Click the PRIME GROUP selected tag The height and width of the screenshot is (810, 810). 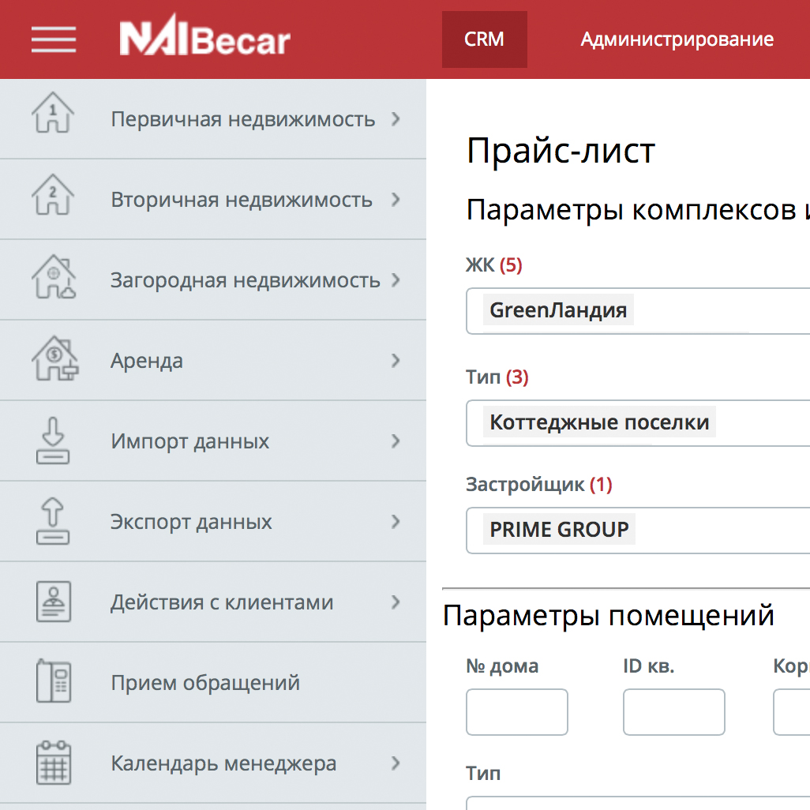click(559, 530)
